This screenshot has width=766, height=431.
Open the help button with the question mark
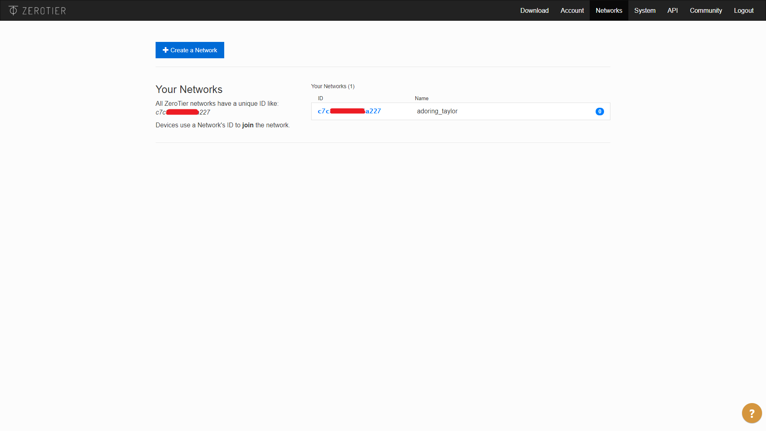[752, 413]
